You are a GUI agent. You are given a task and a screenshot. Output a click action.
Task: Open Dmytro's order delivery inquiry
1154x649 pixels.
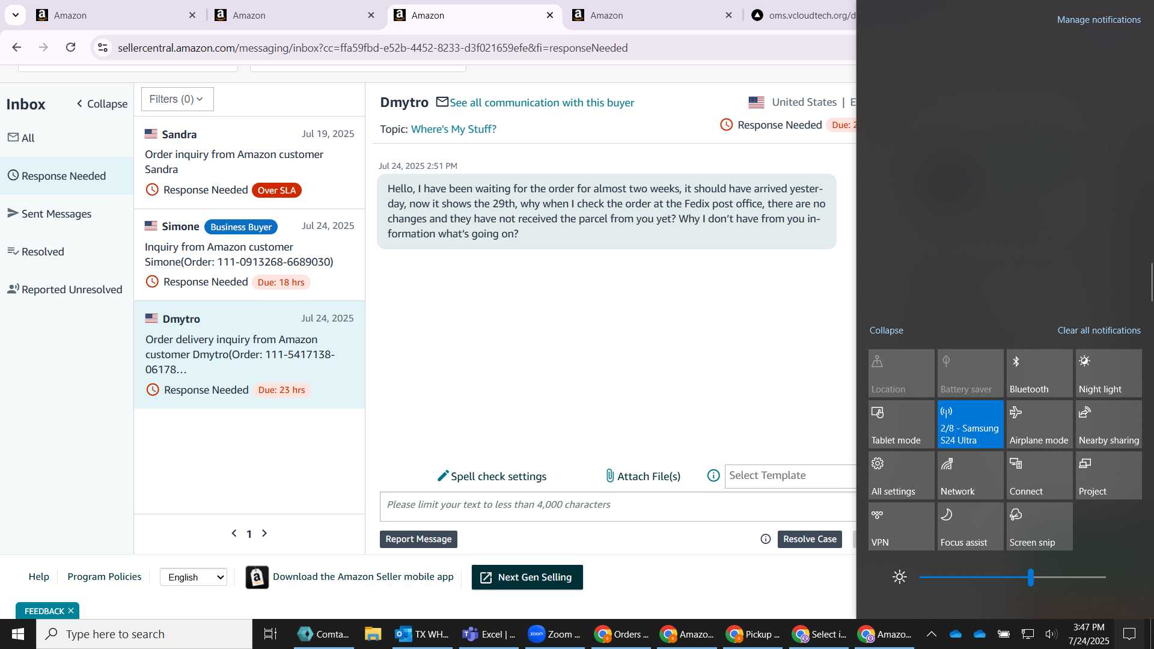(249, 355)
